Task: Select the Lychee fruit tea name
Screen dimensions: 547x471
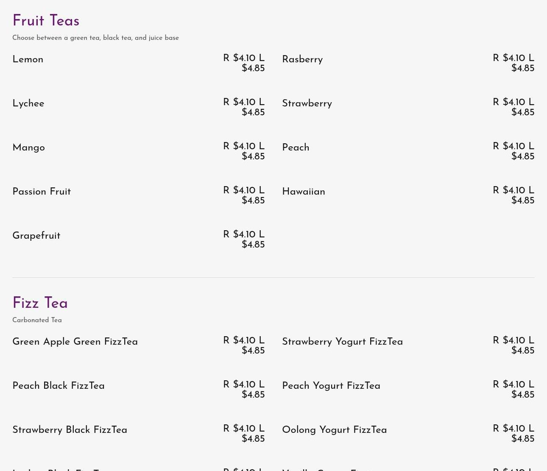Action: tap(28, 103)
